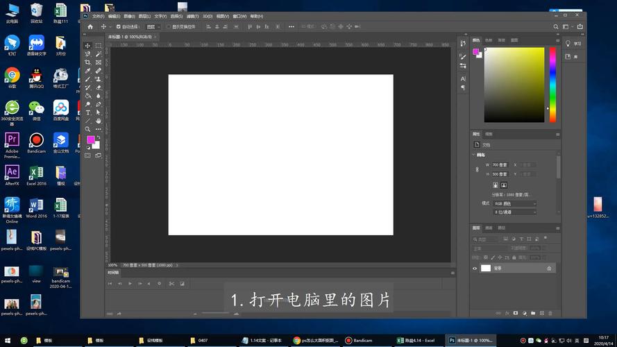Toggle the layer filter on/off switch
This screenshot has width=617, height=347.
pyautogui.click(x=546, y=238)
